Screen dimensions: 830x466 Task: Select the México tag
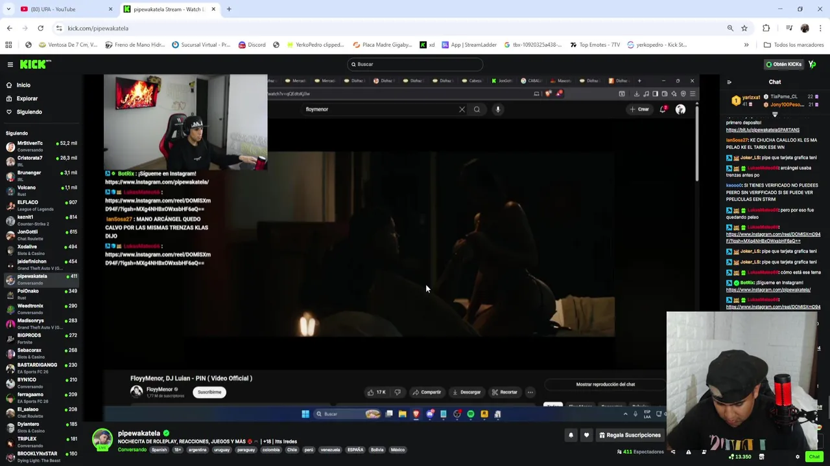pos(397,450)
